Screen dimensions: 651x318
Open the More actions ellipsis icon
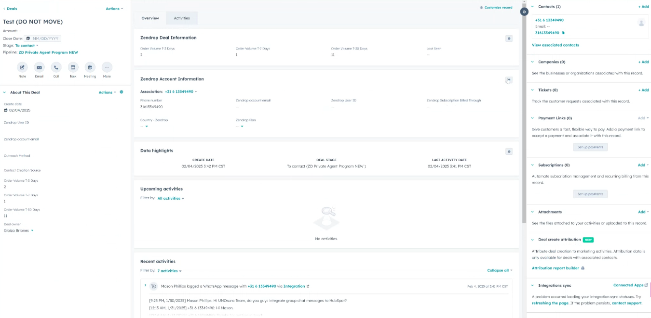click(x=107, y=67)
